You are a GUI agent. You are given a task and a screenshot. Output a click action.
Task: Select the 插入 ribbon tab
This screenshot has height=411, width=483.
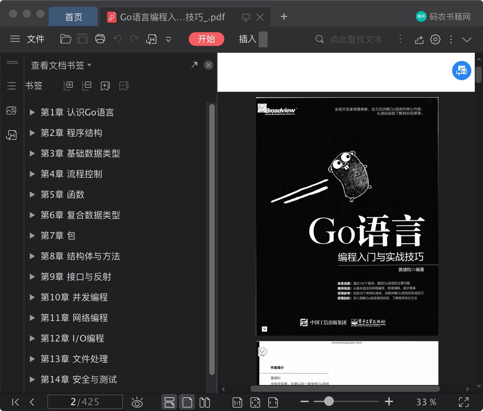pos(248,39)
